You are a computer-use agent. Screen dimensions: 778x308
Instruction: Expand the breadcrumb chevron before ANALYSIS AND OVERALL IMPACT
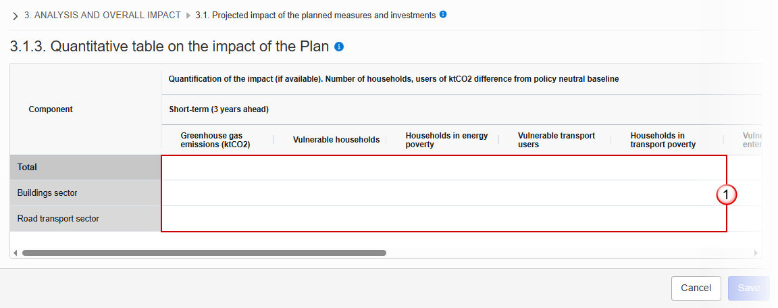coord(15,16)
